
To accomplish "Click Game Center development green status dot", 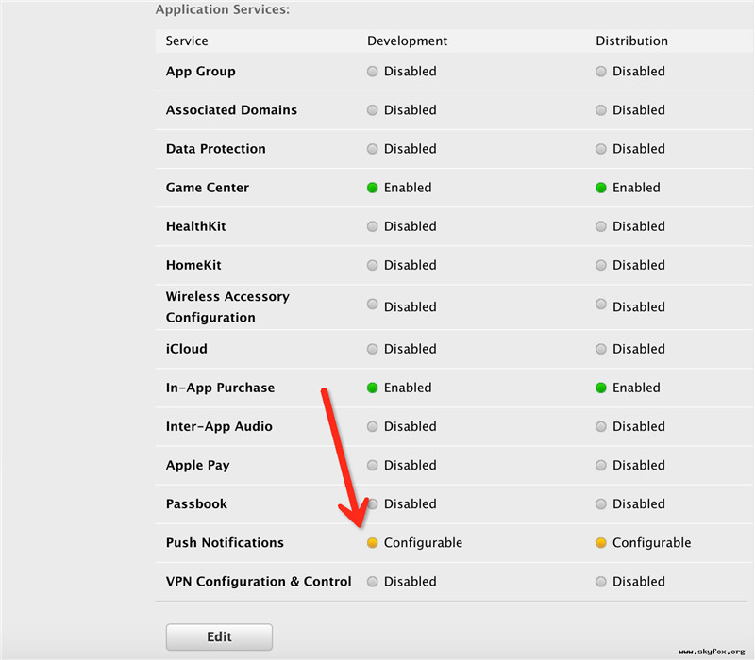I will 373,188.
